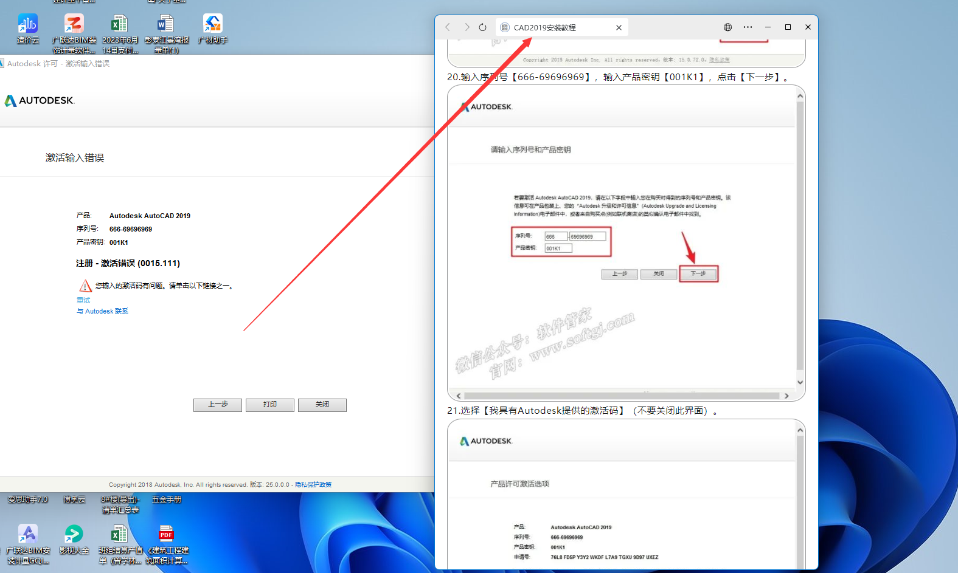
Task: Click Autodesk AutoCAD 2019 product name in error window
Action: [150, 216]
